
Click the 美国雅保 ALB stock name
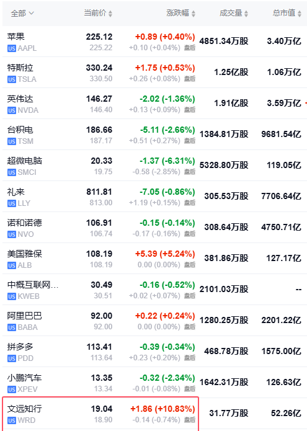(x=24, y=254)
